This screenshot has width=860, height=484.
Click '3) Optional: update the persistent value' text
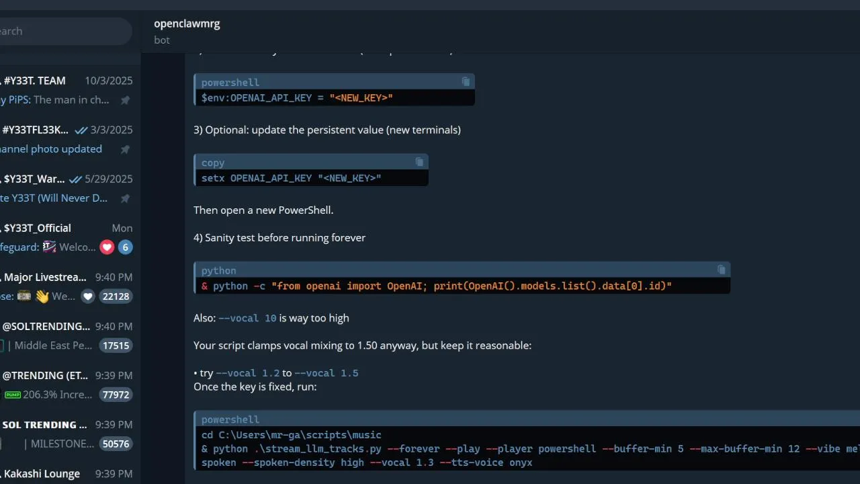tap(327, 130)
